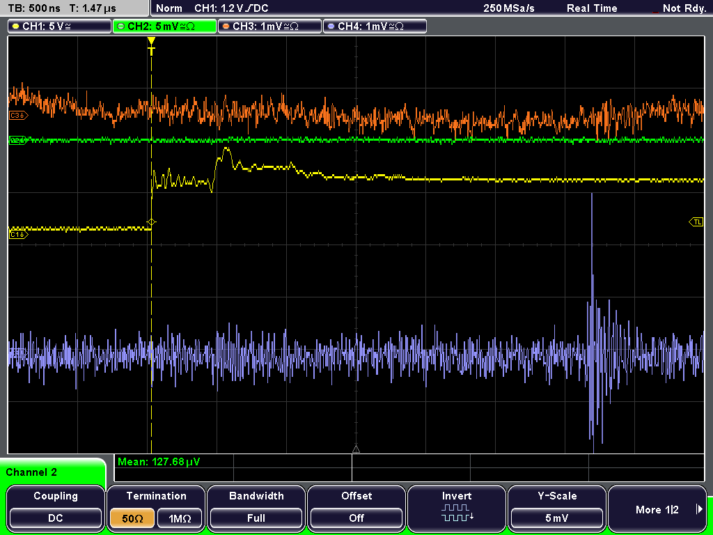713x535 pixels.
Task: Click the Mean: 127.68 µV measurement readout
Action: tap(159, 463)
